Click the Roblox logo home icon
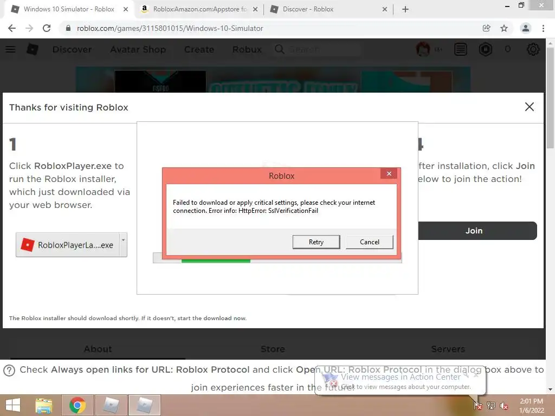555x416 pixels. click(33, 49)
